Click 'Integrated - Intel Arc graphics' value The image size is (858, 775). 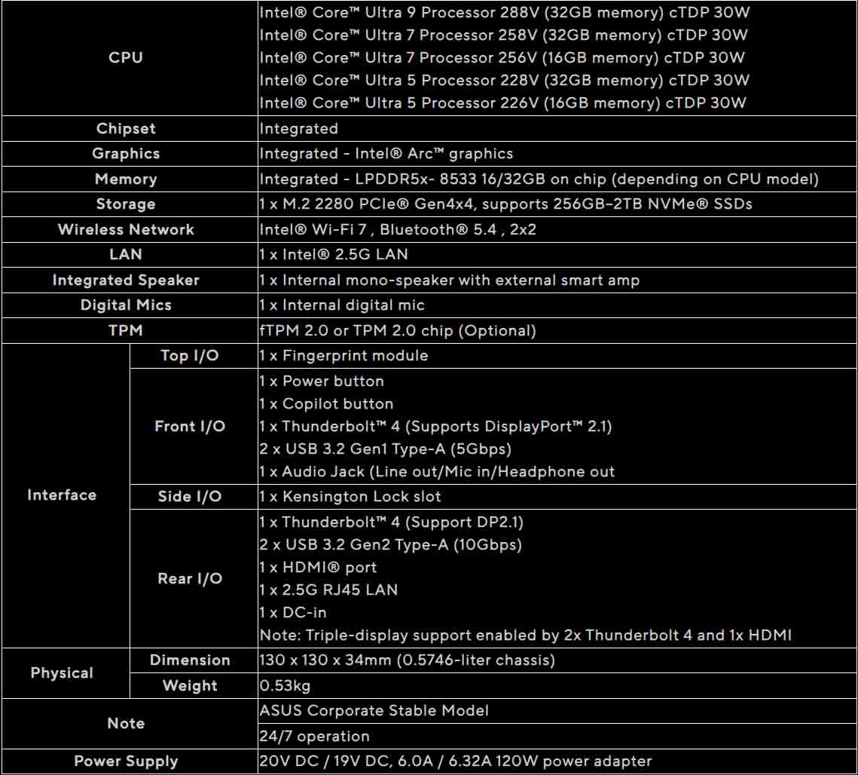click(386, 153)
